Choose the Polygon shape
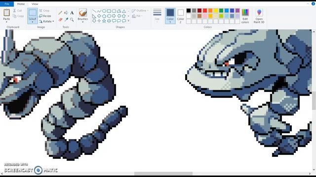This screenshot has height=177, width=316. (119, 11)
